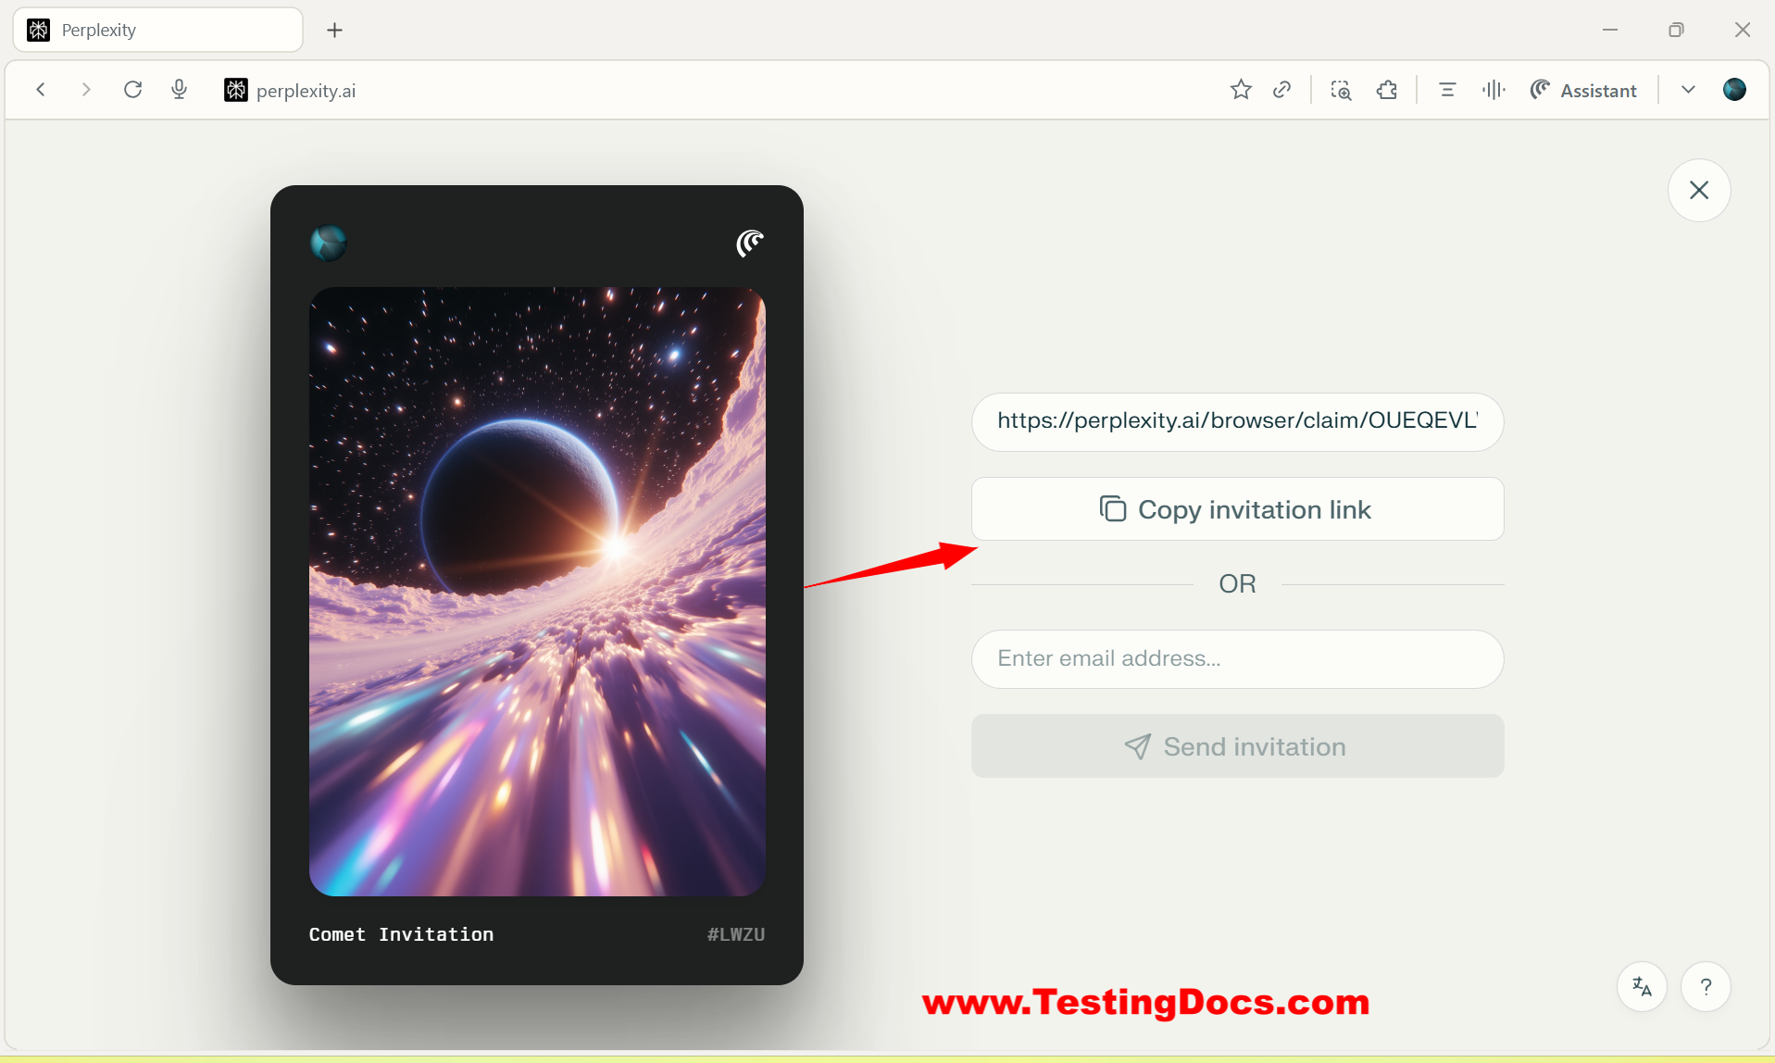Close the invitation dialog with X

point(1699,191)
